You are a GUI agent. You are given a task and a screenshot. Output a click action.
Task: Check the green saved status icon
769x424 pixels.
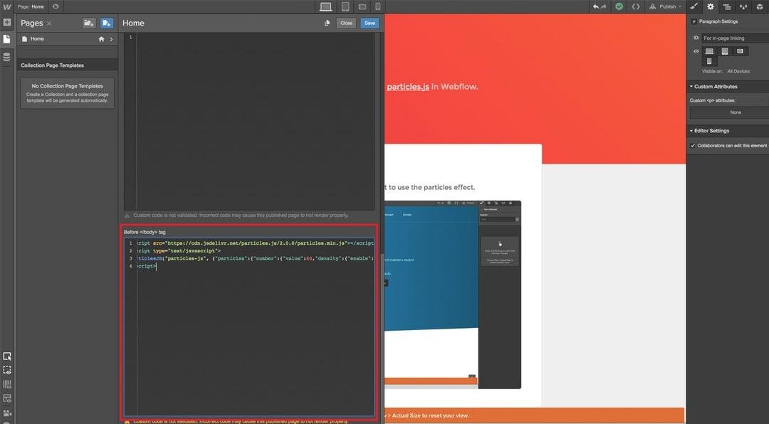tap(619, 7)
